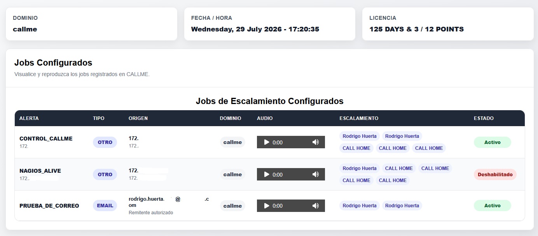Mute audio in CONTROL_CALLME row

point(316,142)
